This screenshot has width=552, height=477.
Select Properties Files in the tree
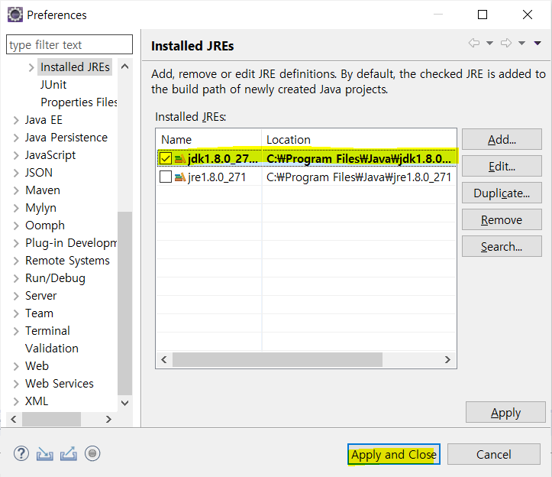[79, 102]
